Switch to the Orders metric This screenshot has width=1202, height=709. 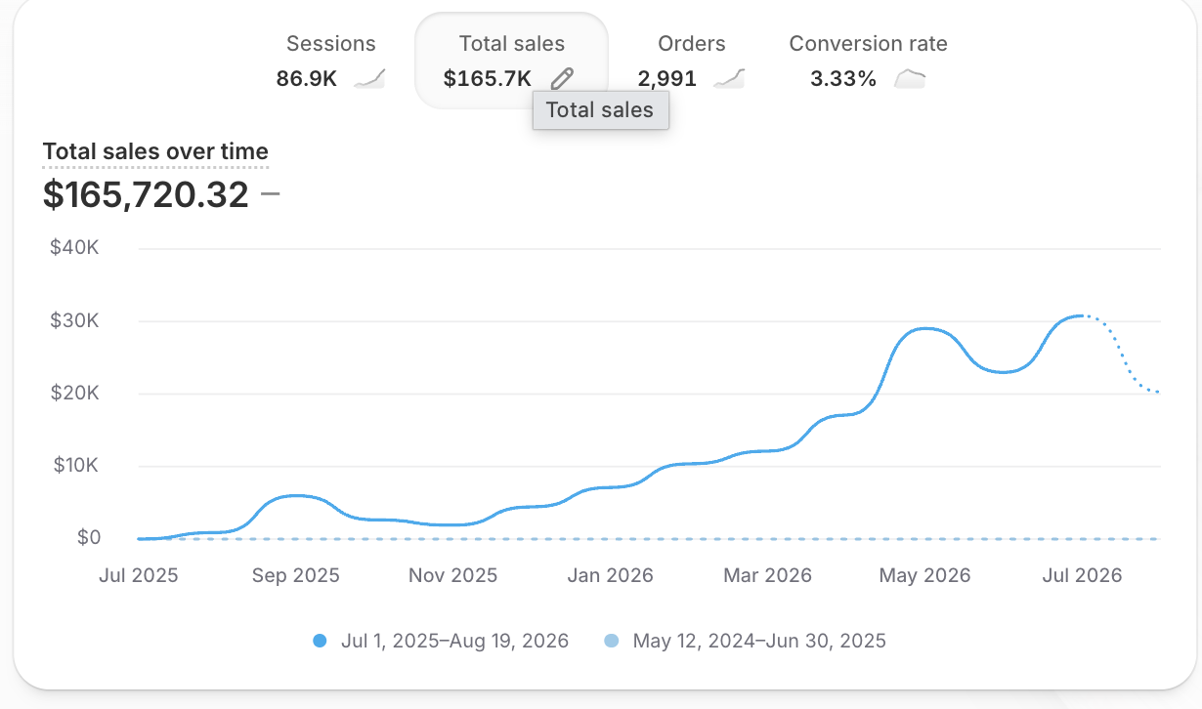[691, 61]
